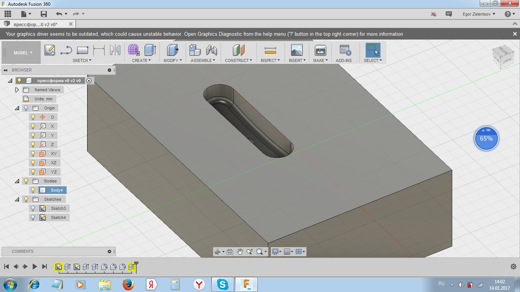
Task: Open the File menu dropdown
Action: [x=26, y=14]
